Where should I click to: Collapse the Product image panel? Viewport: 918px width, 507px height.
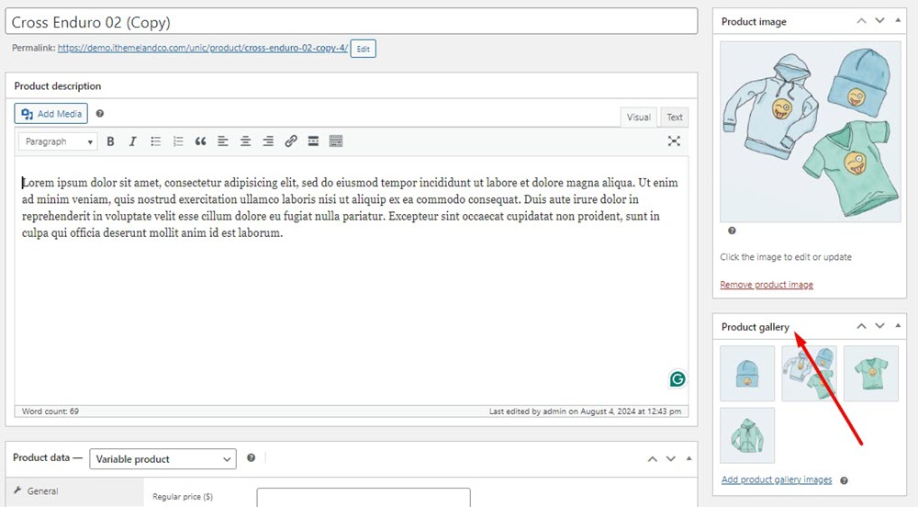pyautogui.click(x=898, y=20)
